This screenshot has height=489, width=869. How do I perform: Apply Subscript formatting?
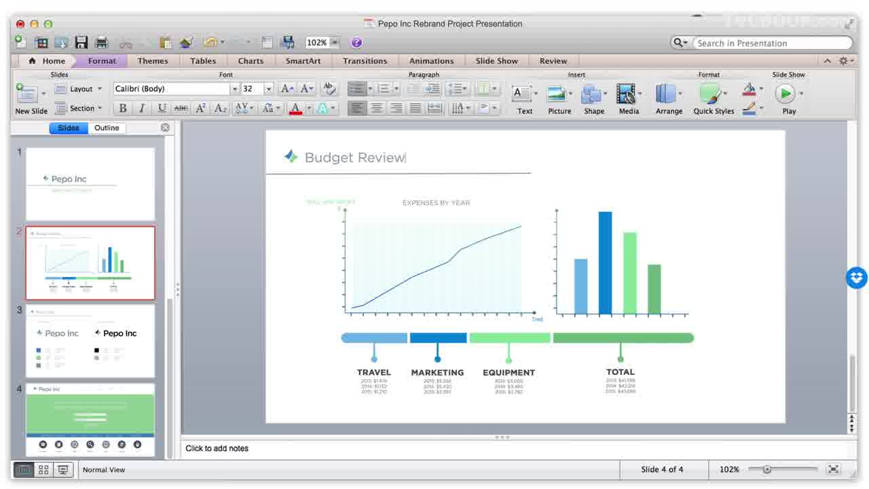(x=220, y=108)
